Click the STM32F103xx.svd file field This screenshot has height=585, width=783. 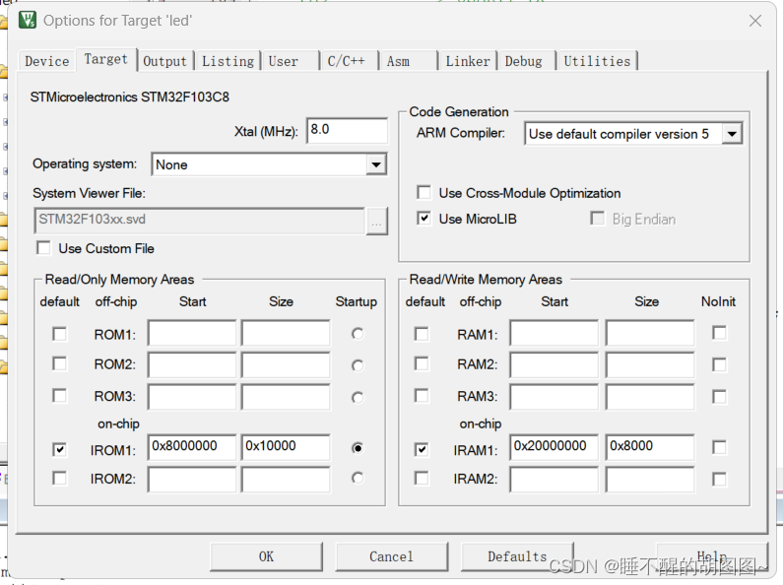199,221
